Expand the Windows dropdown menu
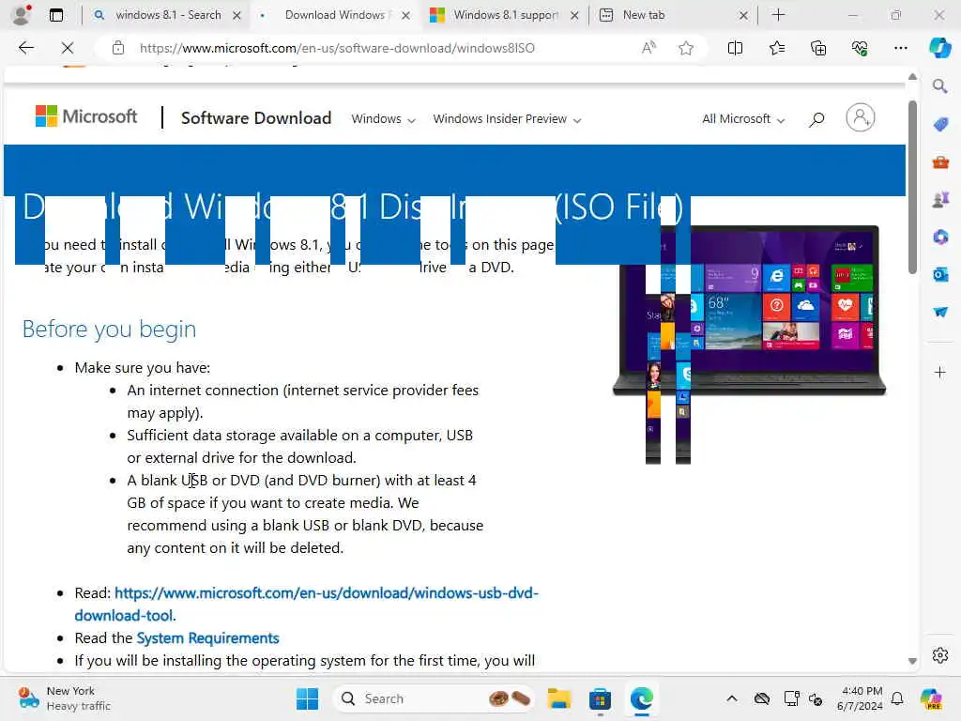961x721 pixels. pos(383,119)
